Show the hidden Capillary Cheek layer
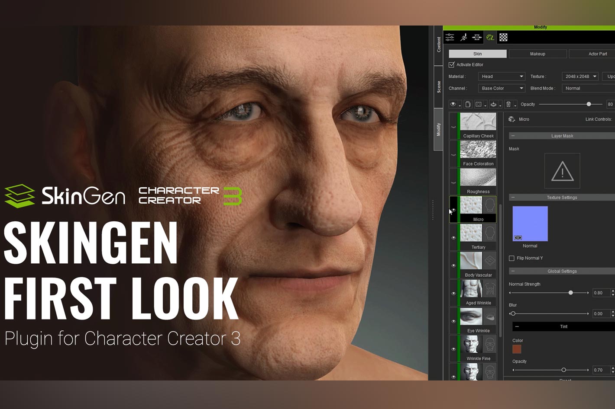The image size is (615, 409). pos(453,127)
